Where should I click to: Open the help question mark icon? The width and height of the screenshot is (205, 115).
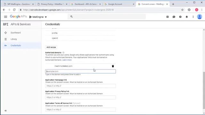[180, 17]
